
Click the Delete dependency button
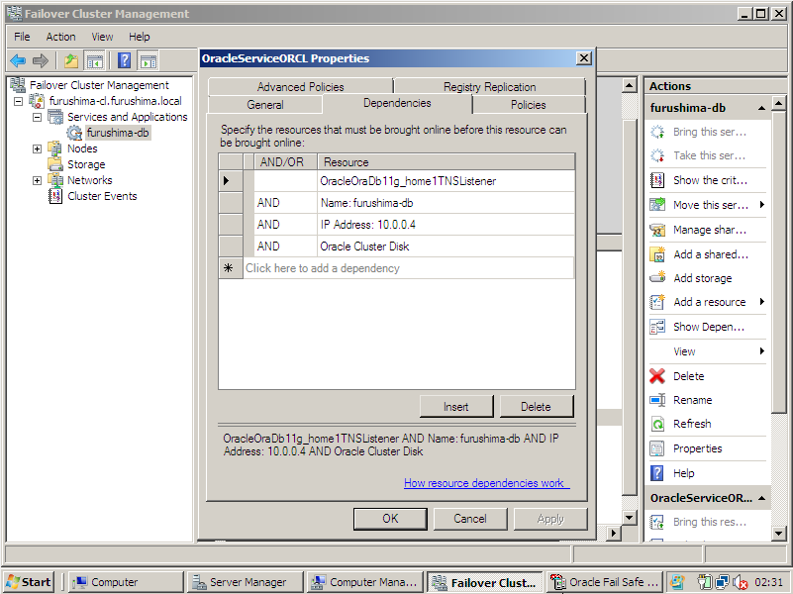(536, 407)
